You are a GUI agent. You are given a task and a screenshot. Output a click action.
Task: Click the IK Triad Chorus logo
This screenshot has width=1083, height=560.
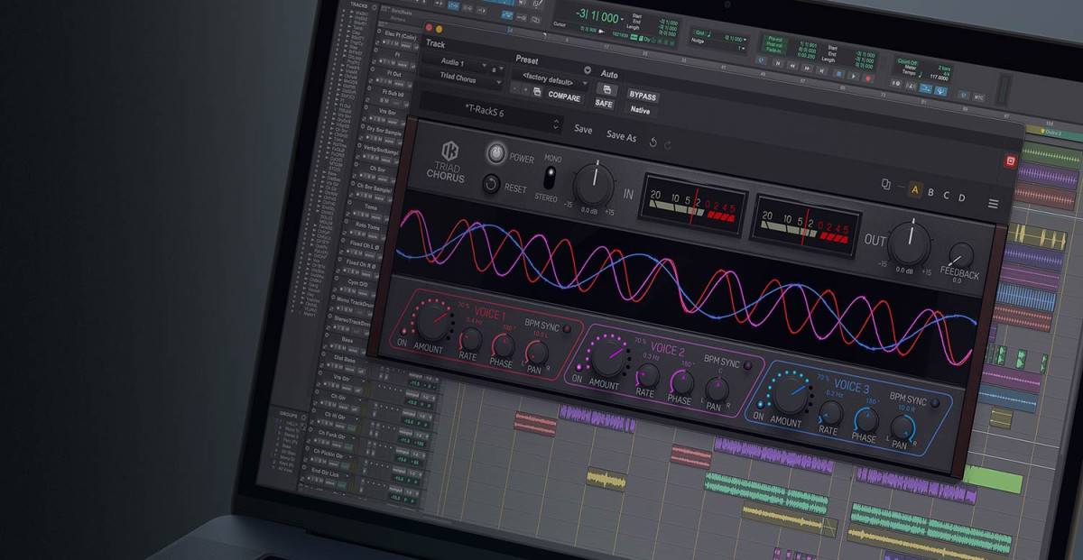point(448,163)
